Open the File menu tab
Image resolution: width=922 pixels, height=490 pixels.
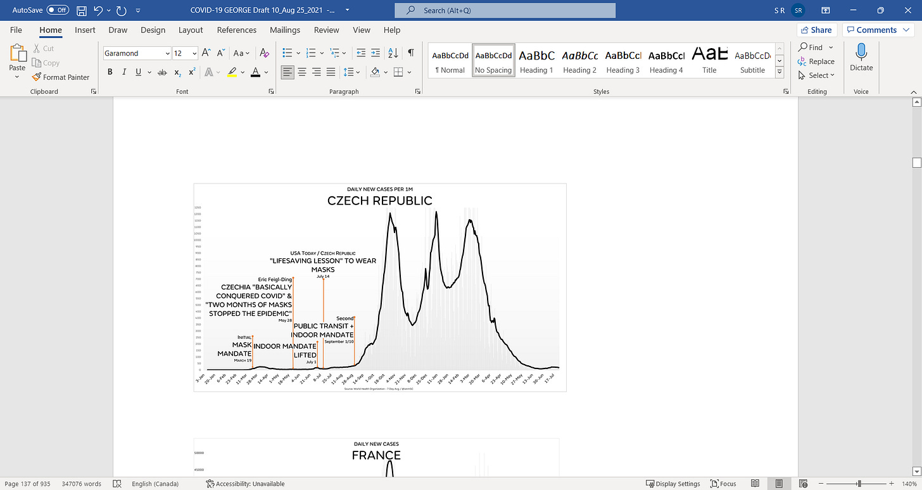(x=16, y=30)
